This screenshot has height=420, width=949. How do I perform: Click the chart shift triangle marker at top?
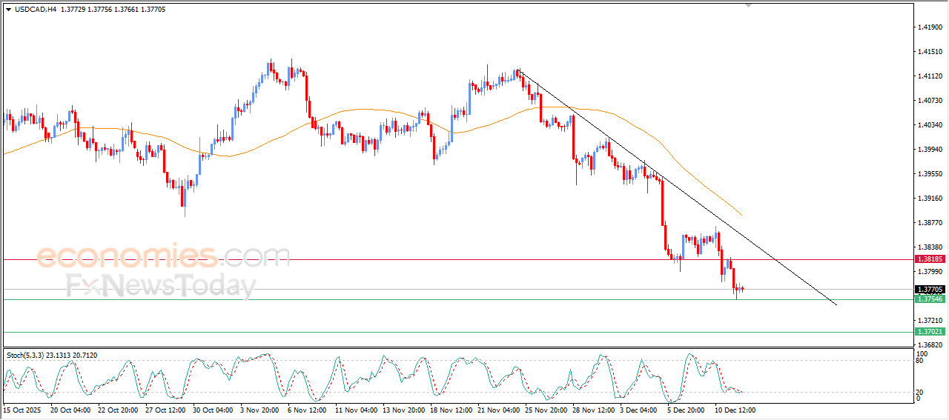749,5
